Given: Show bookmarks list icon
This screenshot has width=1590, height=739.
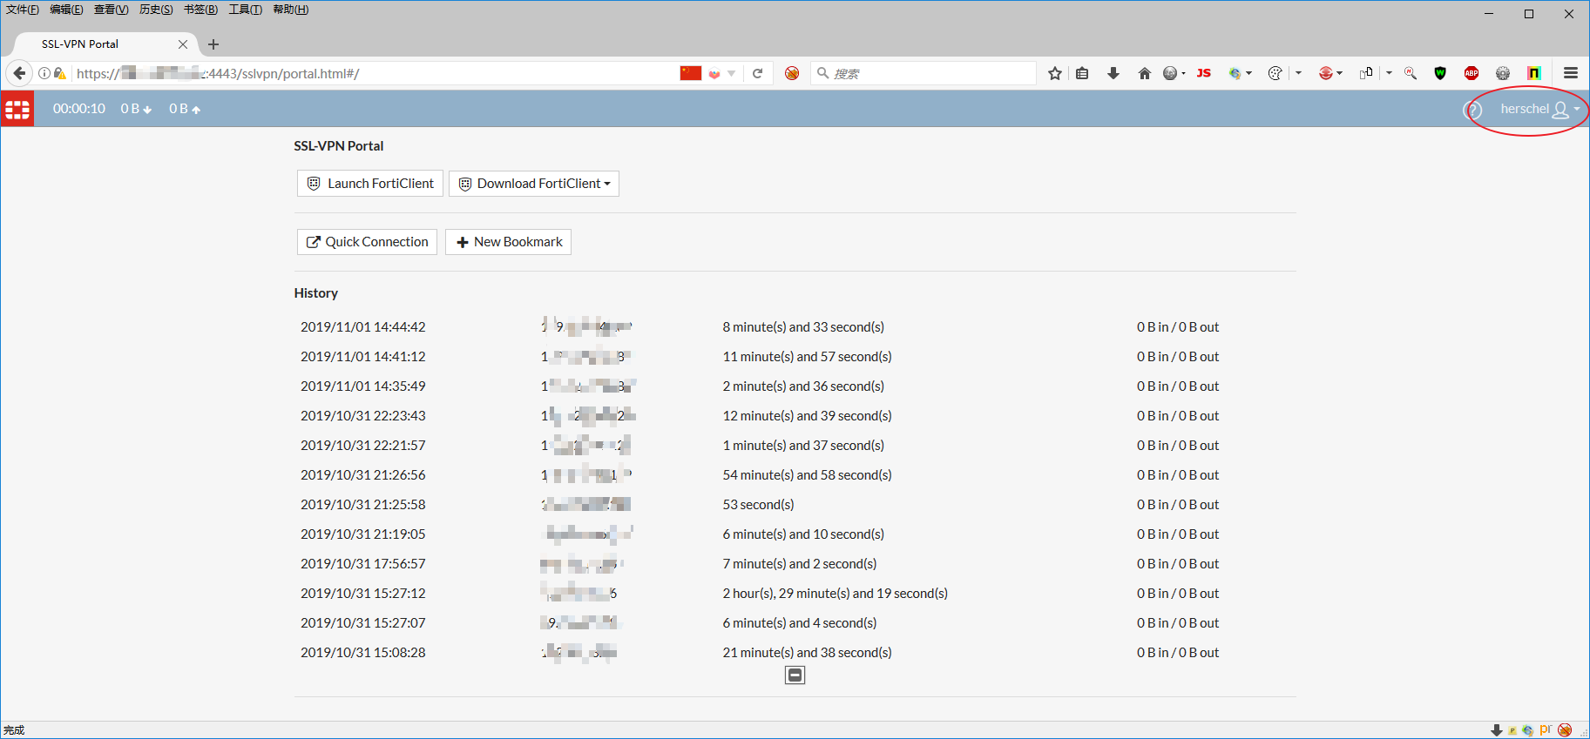Looking at the screenshot, I should 1082,73.
